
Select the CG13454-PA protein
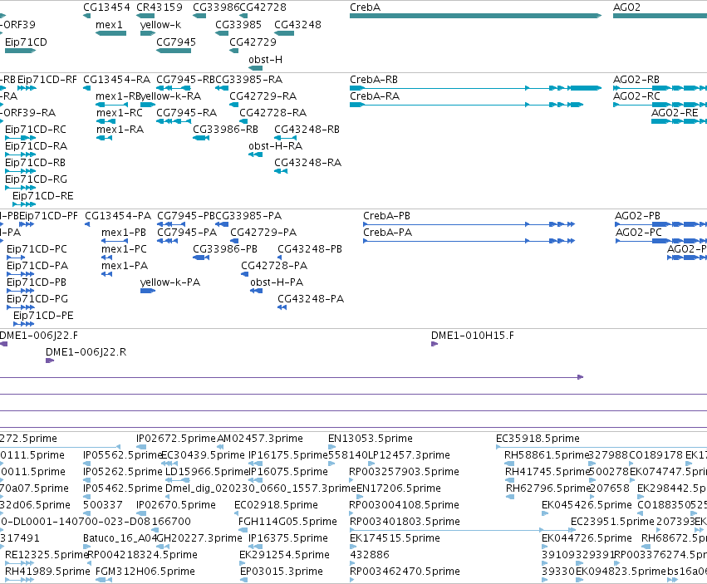(87, 224)
